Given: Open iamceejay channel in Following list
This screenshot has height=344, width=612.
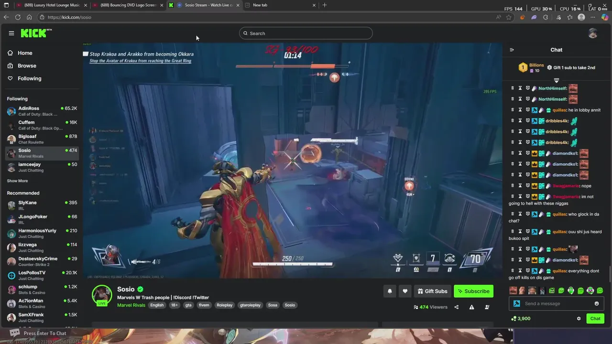Looking at the screenshot, I should pyautogui.click(x=42, y=167).
